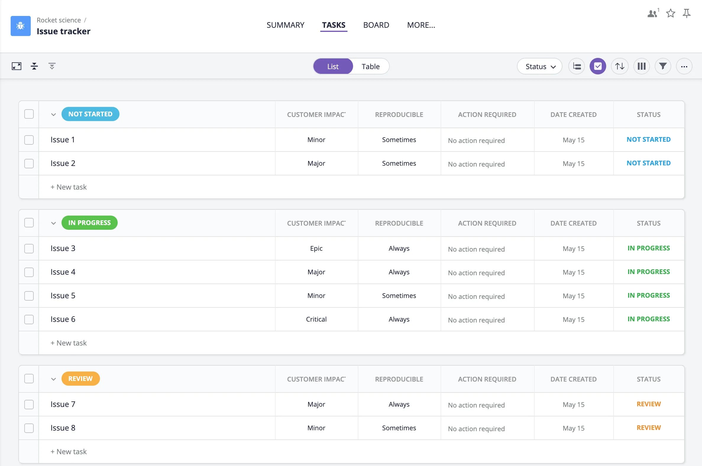Select all tasks in In Progress group
Image resolution: width=702 pixels, height=466 pixels.
[29, 223]
